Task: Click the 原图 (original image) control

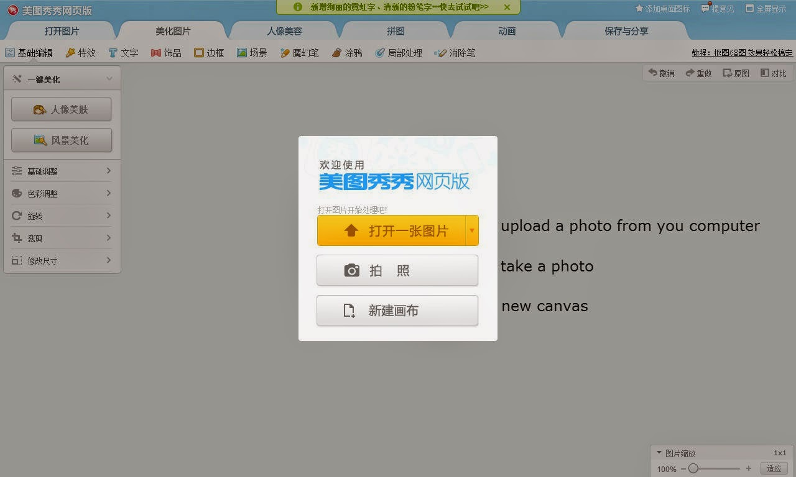Action: (x=735, y=73)
